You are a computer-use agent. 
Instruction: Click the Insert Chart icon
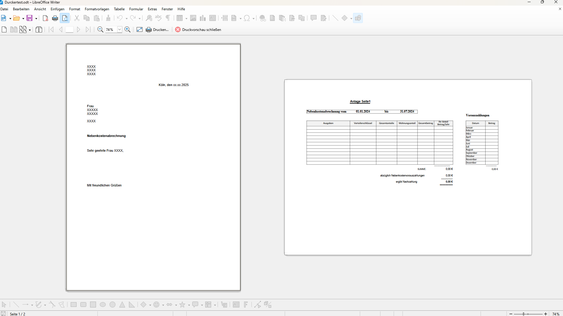tap(203, 18)
